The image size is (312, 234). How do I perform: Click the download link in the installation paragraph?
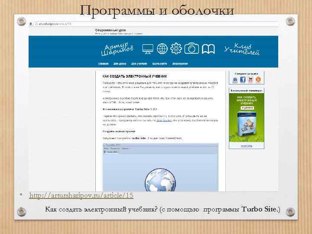164,120
